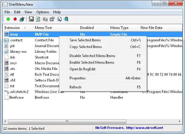Open the File menu
Image resolution: width=185 pixels, height=134 pixels.
(x=7, y=12)
